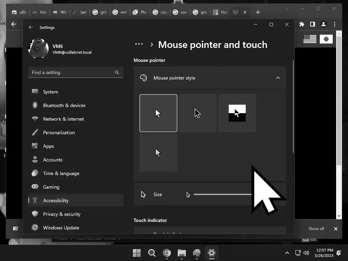Viewport: 348px width, 261px height.
Task: Click the search magnifier in Find a setting
Action: tap(117, 72)
